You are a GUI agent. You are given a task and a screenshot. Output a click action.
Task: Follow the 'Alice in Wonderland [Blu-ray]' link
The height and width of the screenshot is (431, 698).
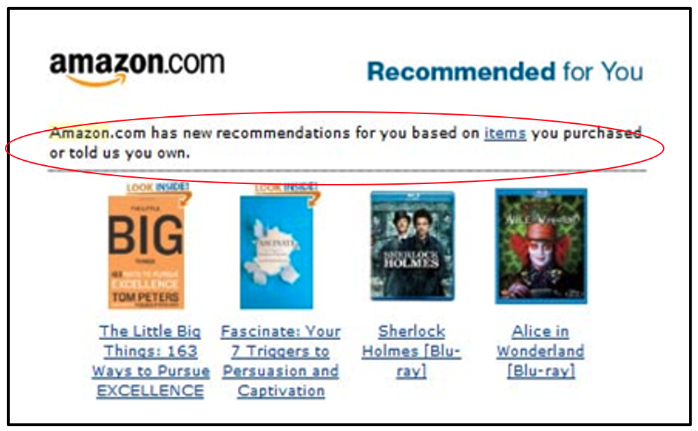click(541, 351)
